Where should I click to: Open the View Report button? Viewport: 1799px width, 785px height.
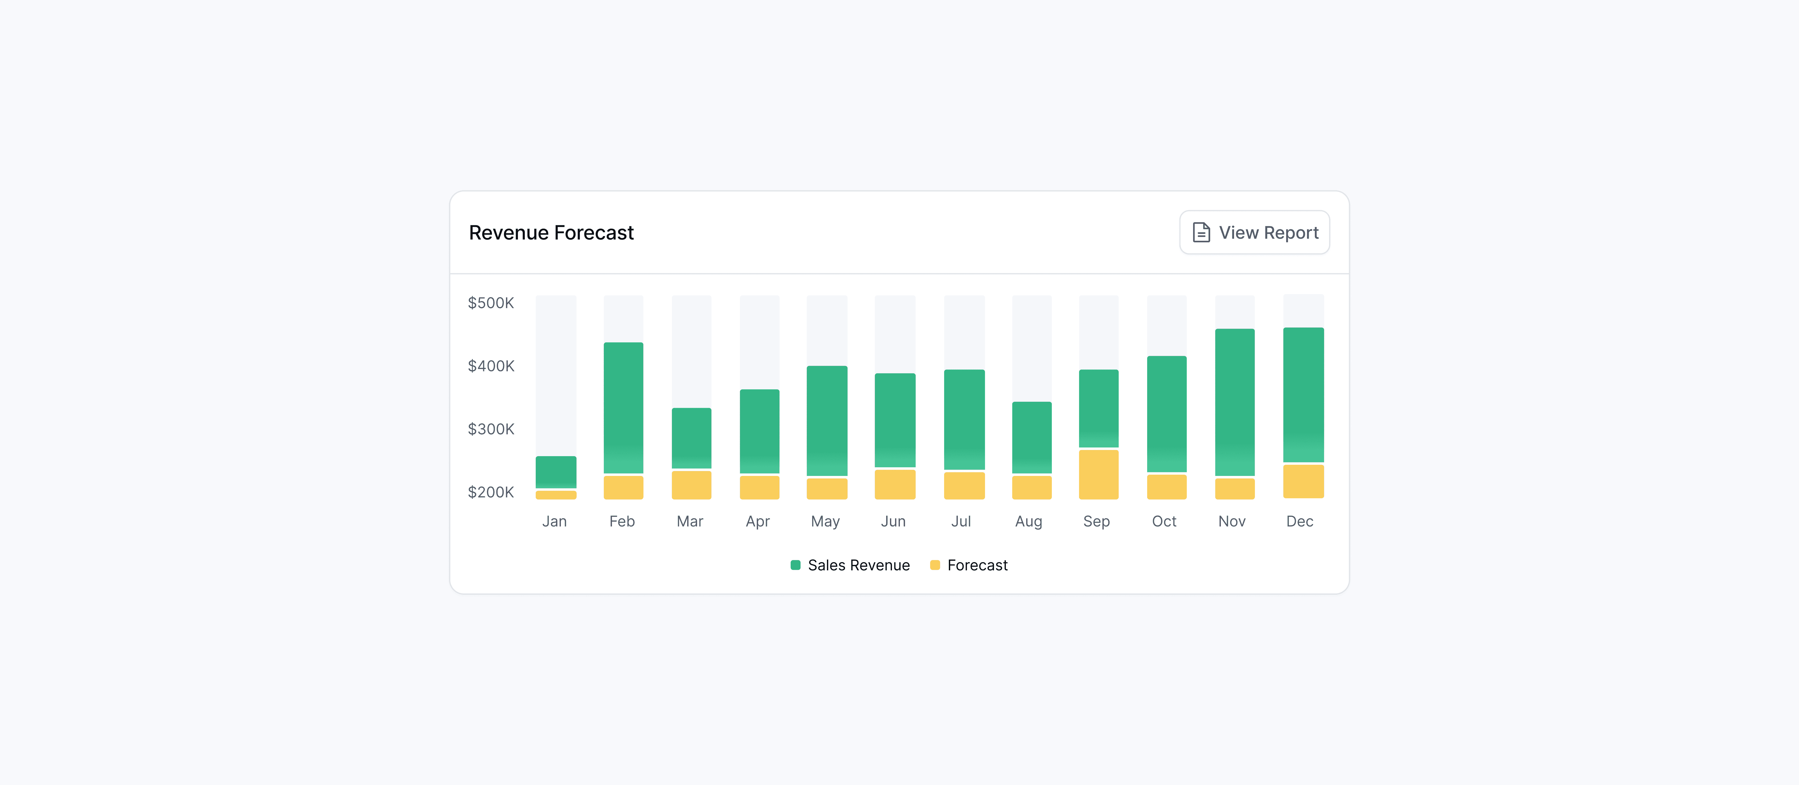click(x=1254, y=232)
